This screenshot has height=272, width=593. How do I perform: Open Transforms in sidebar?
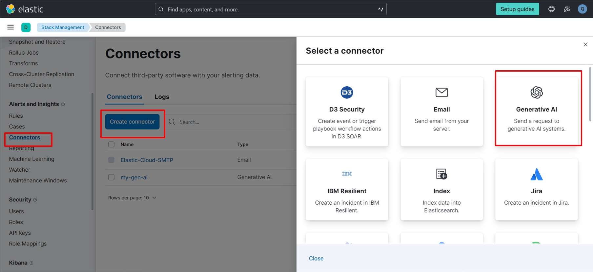pyautogui.click(x=23, y=63)
